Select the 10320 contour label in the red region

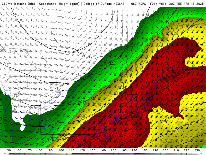(163, 105)
